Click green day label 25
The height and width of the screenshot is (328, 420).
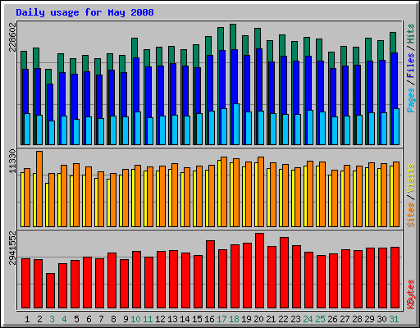click(x=320, y=319)
